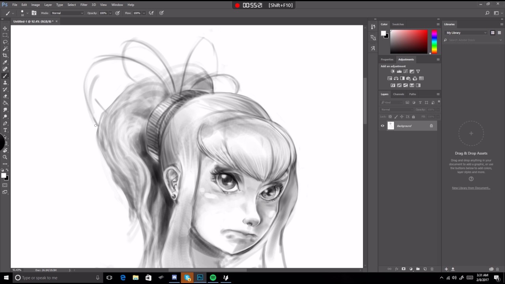Add content to the library with plus icon
Screen dimensions: 505x284
tap(446, 269)
